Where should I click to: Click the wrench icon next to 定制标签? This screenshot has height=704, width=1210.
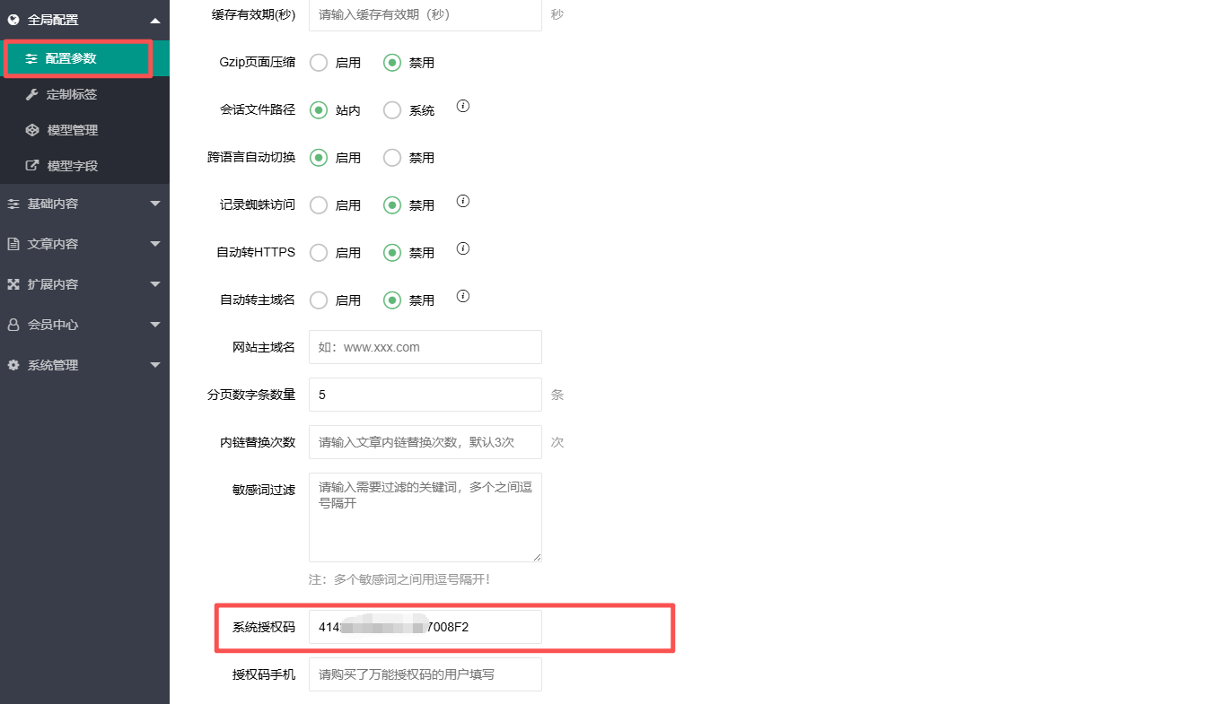coord(31,94)
